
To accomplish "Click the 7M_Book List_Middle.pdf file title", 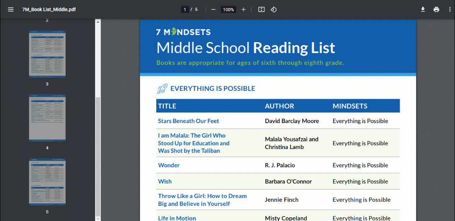I will pos(49,10).
